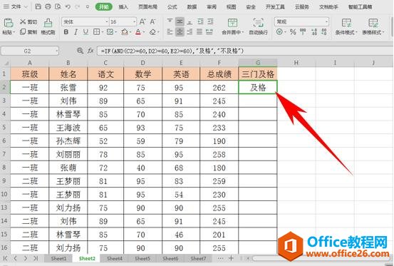Decrease indent of cell content
The image size is (394, 266).
click(x=200, y=21)
